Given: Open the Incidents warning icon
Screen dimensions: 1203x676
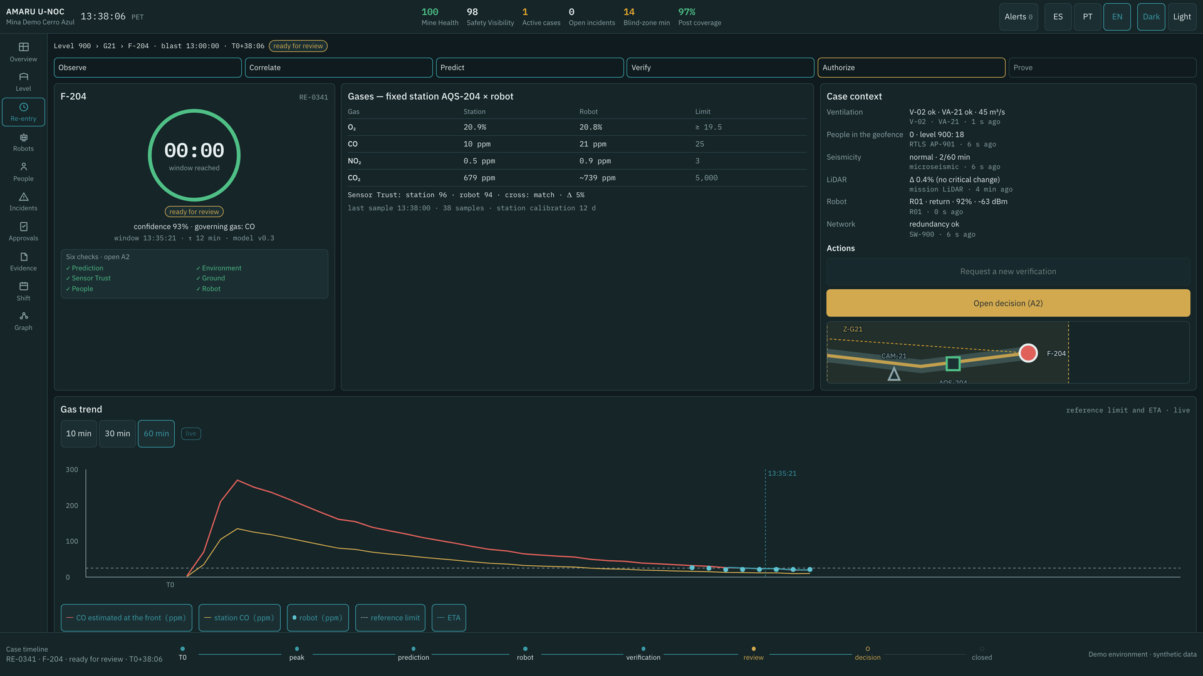Looking at the screenshot, I should click(x=23, y=202).
